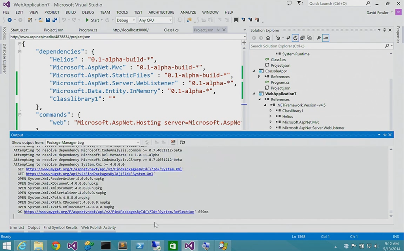Open the Toolbox side panel tab

[x=4, y=33]
